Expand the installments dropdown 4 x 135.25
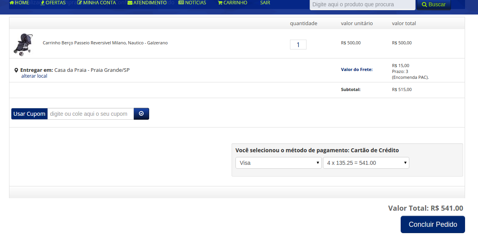Screen dimensions: 478x237 tap(366, 163)
